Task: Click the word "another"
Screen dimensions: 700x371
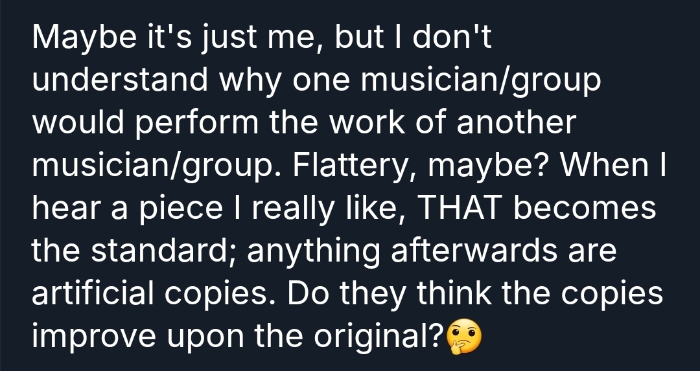Action: [515, 123]
